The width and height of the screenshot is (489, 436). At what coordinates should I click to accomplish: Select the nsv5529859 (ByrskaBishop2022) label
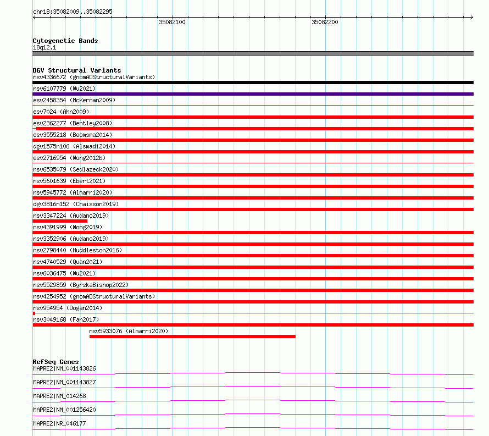click(x=81, y=285)
